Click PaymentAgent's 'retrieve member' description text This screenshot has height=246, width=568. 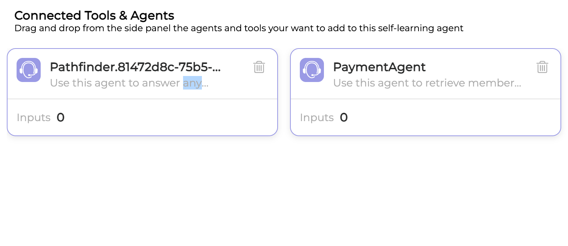(x=427, y=83)
